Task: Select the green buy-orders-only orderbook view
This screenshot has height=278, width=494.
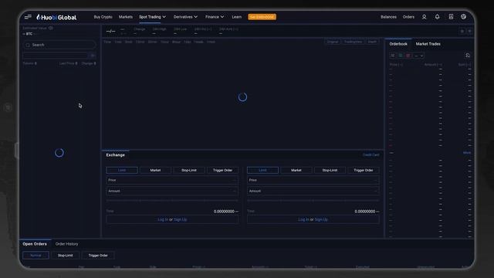Action: [401, 56]
